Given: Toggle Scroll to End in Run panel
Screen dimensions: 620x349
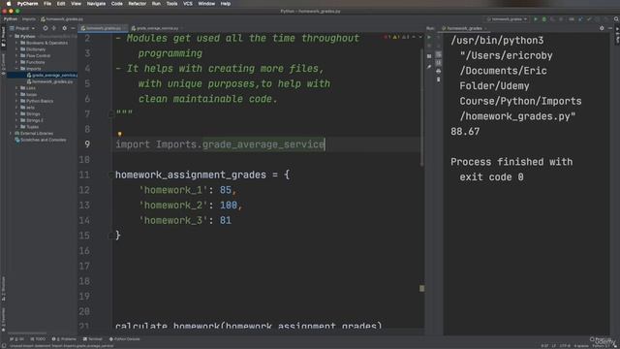Looking at the screenshot, I should pyautogui.click(x=439, y=63).
